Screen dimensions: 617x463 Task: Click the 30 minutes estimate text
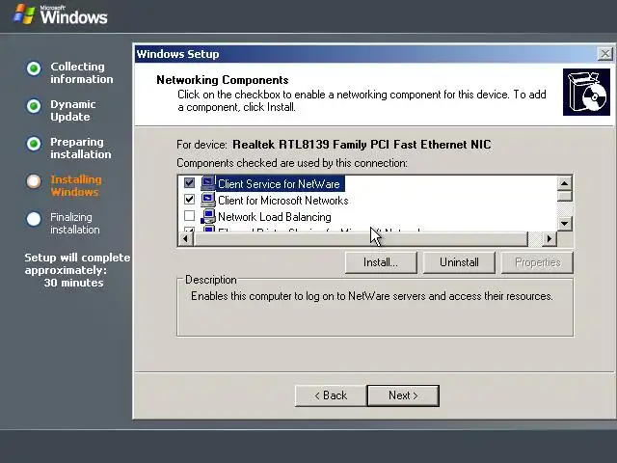[x=73, y=283]
